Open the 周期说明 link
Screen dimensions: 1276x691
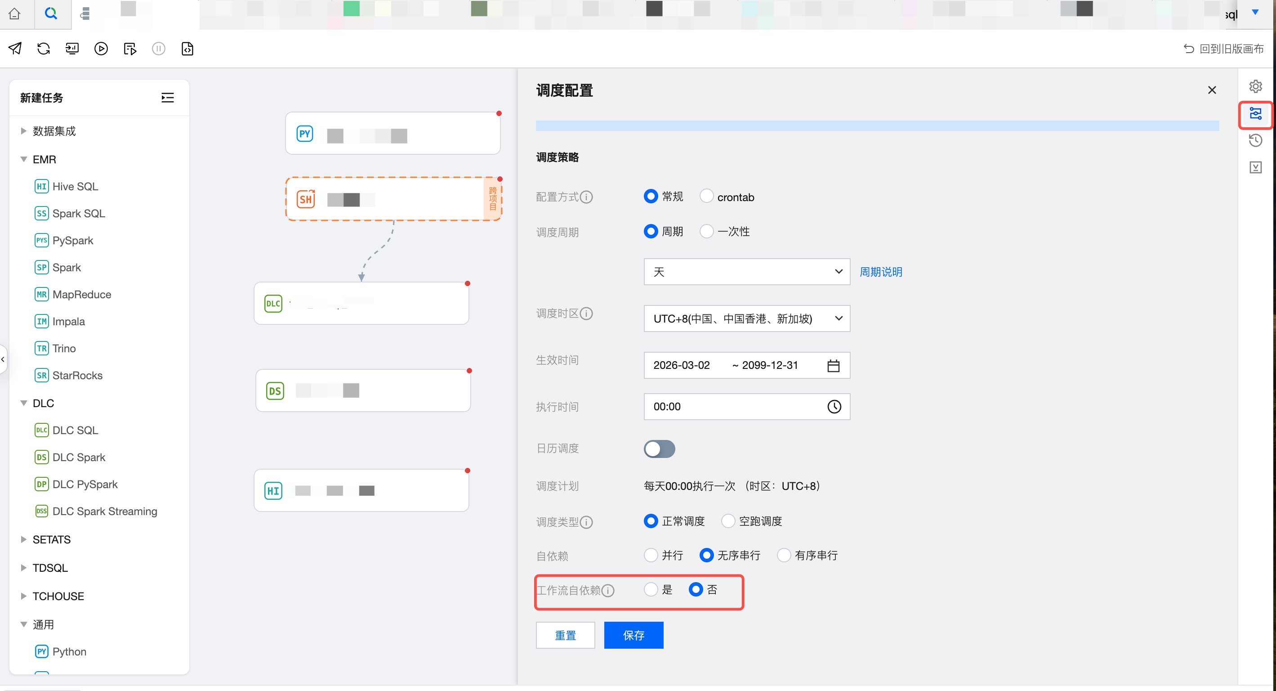(x=880, y=272)
